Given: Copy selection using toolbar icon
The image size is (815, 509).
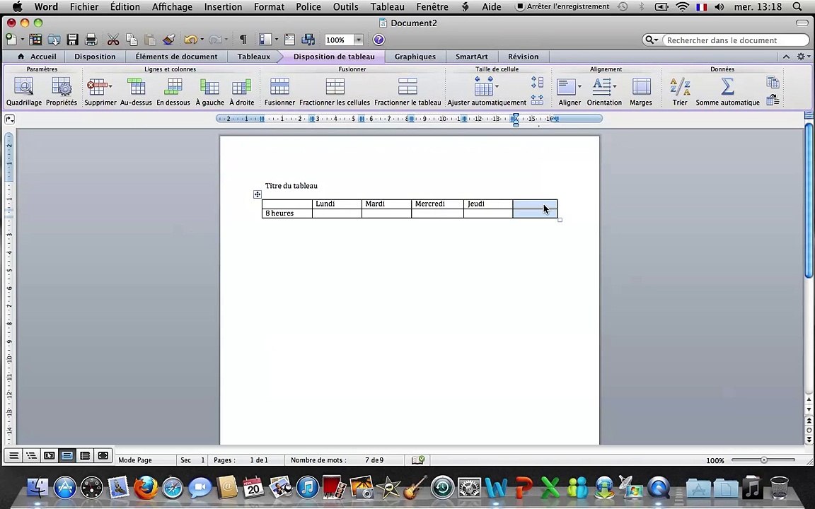Looking at the screenshot, I should (x=132, y=40).
